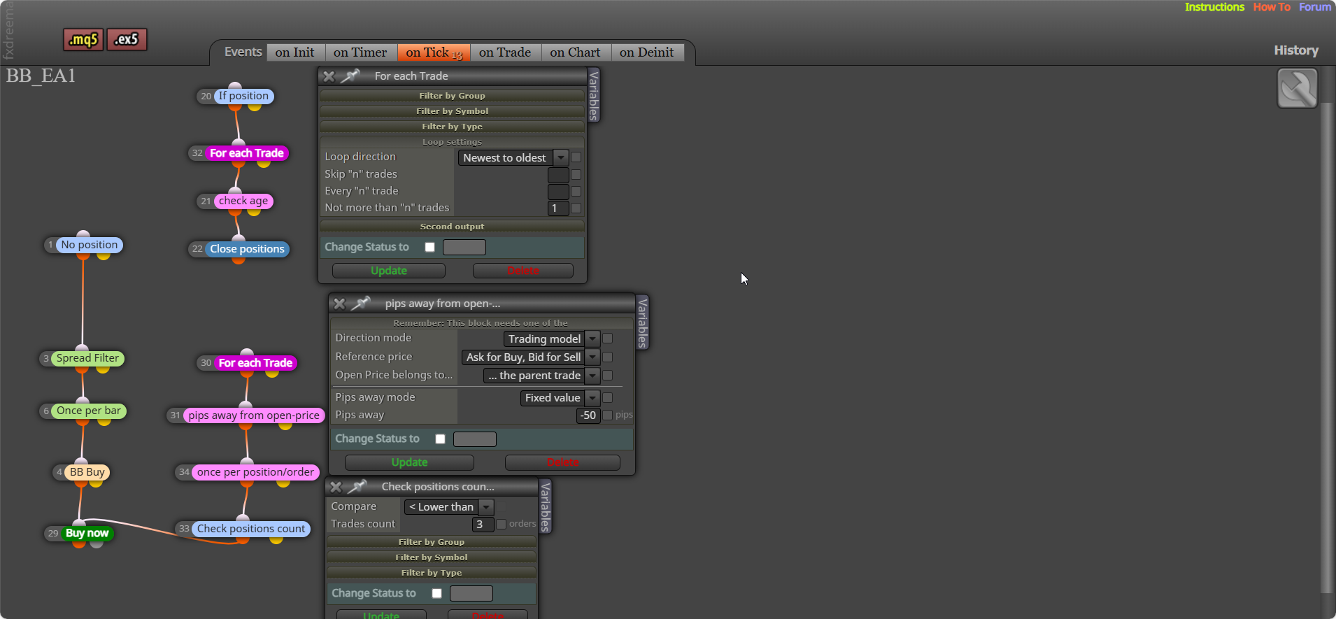Tick the Direction mode variable checkbox
1336x619 pixels.
[608, 339]
